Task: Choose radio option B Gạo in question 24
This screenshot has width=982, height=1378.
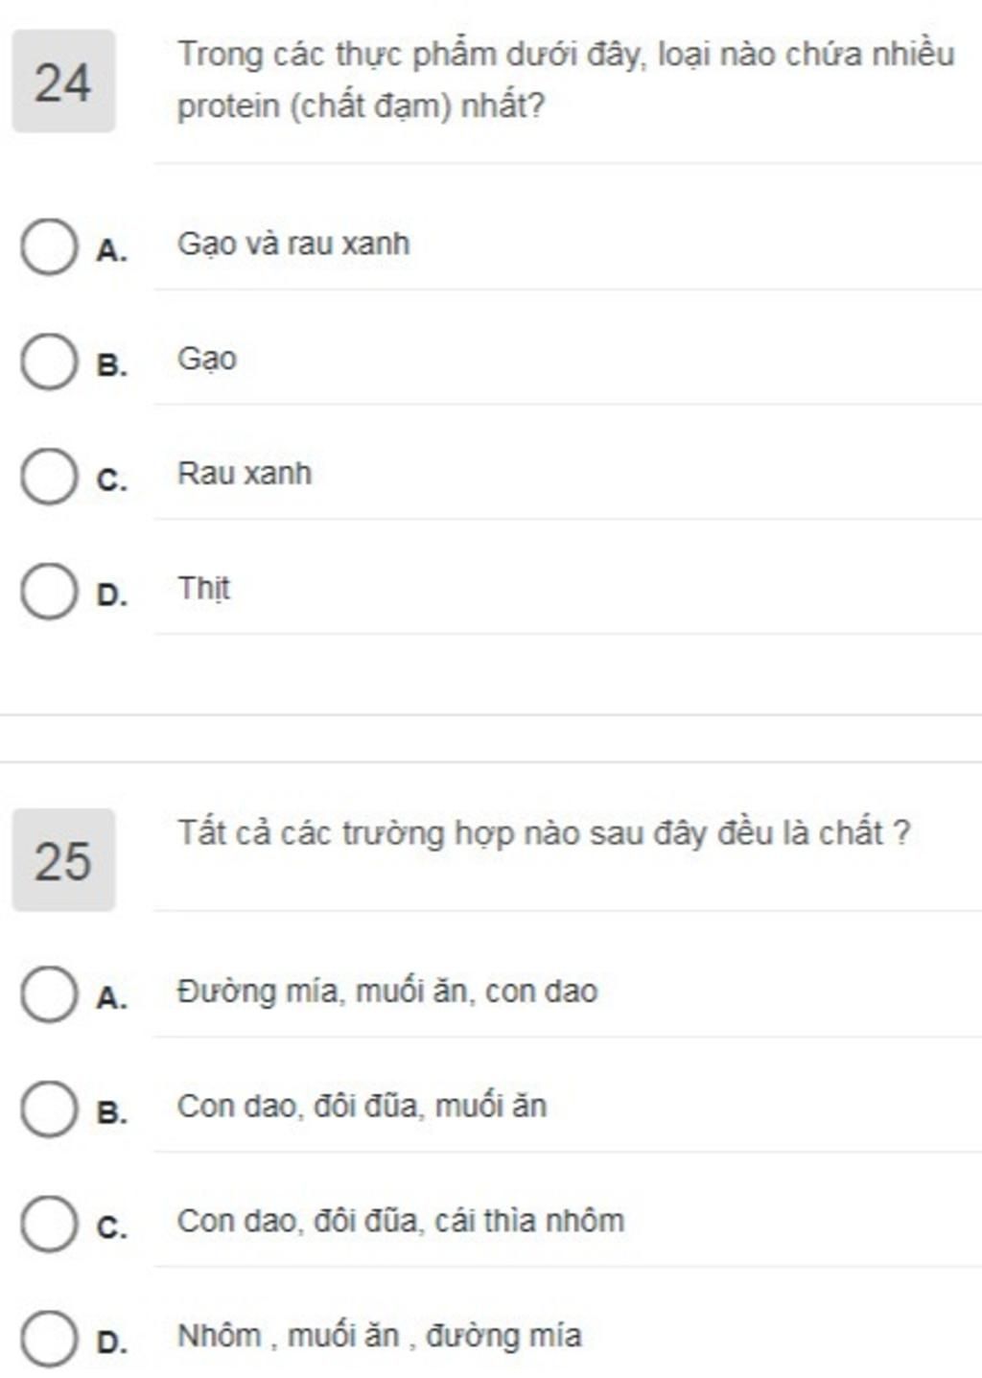Action: pyautogui.click(x=49, y=362)
